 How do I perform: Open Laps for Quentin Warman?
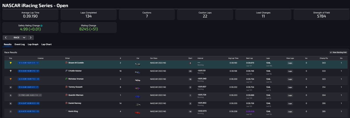(x=290, y=95)
